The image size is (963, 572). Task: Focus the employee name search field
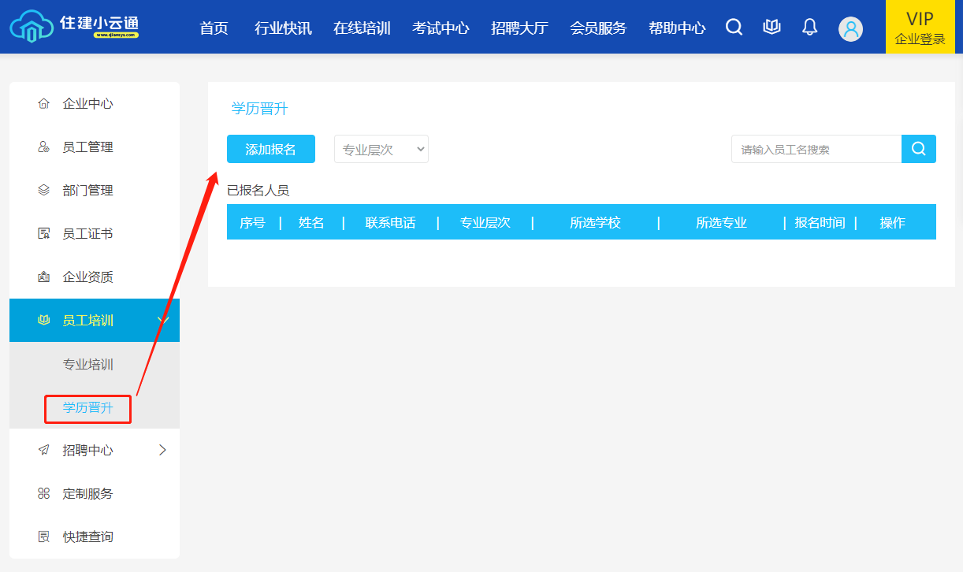click(x=816, y=149)
